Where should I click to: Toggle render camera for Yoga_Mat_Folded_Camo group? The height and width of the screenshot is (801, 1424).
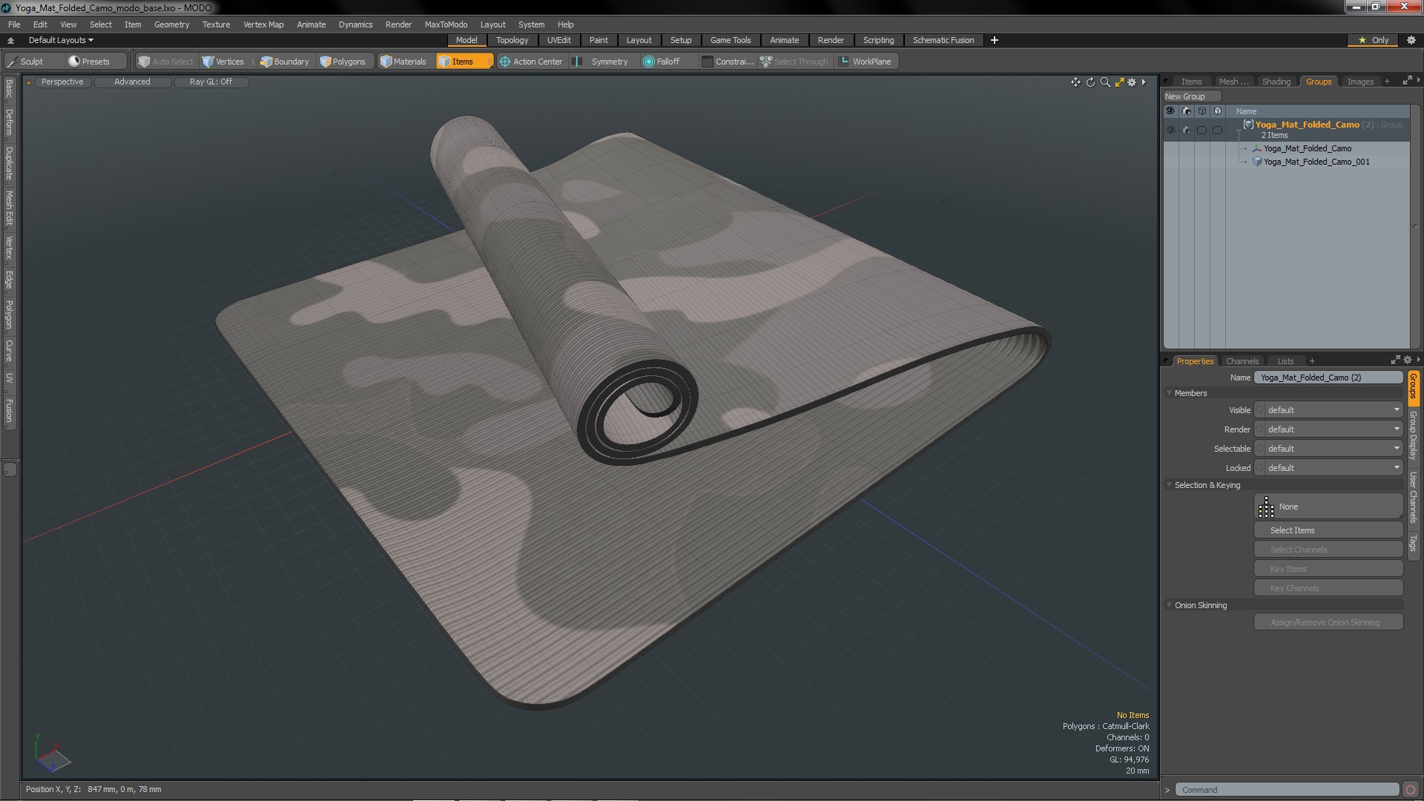1186,130
